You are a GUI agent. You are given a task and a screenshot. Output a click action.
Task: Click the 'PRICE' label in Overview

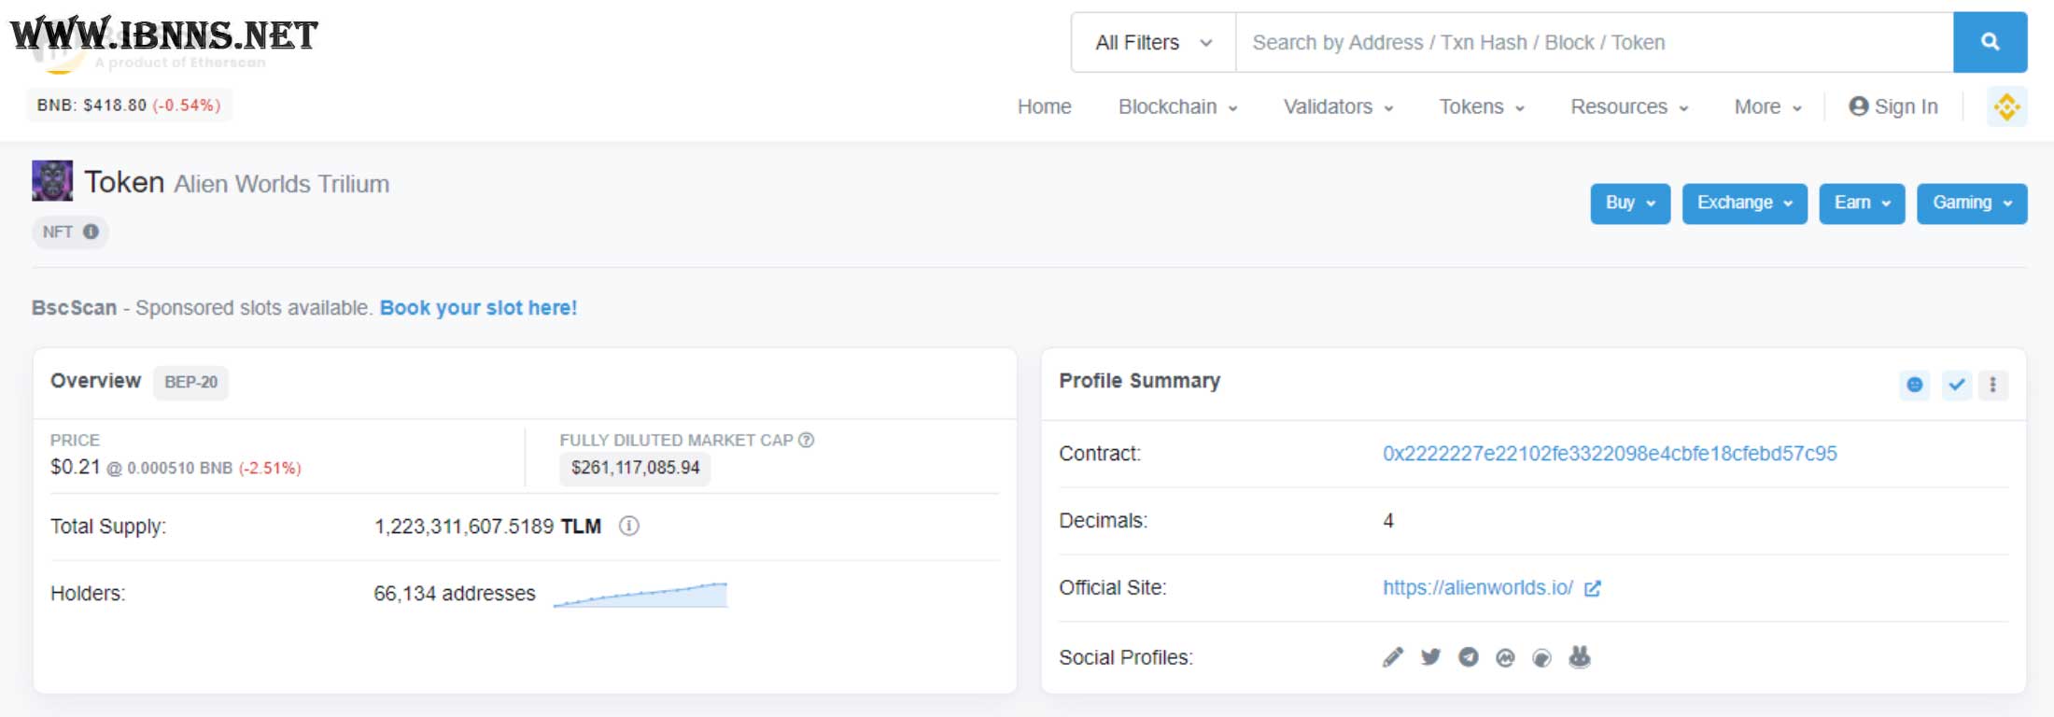pos(75,440)
